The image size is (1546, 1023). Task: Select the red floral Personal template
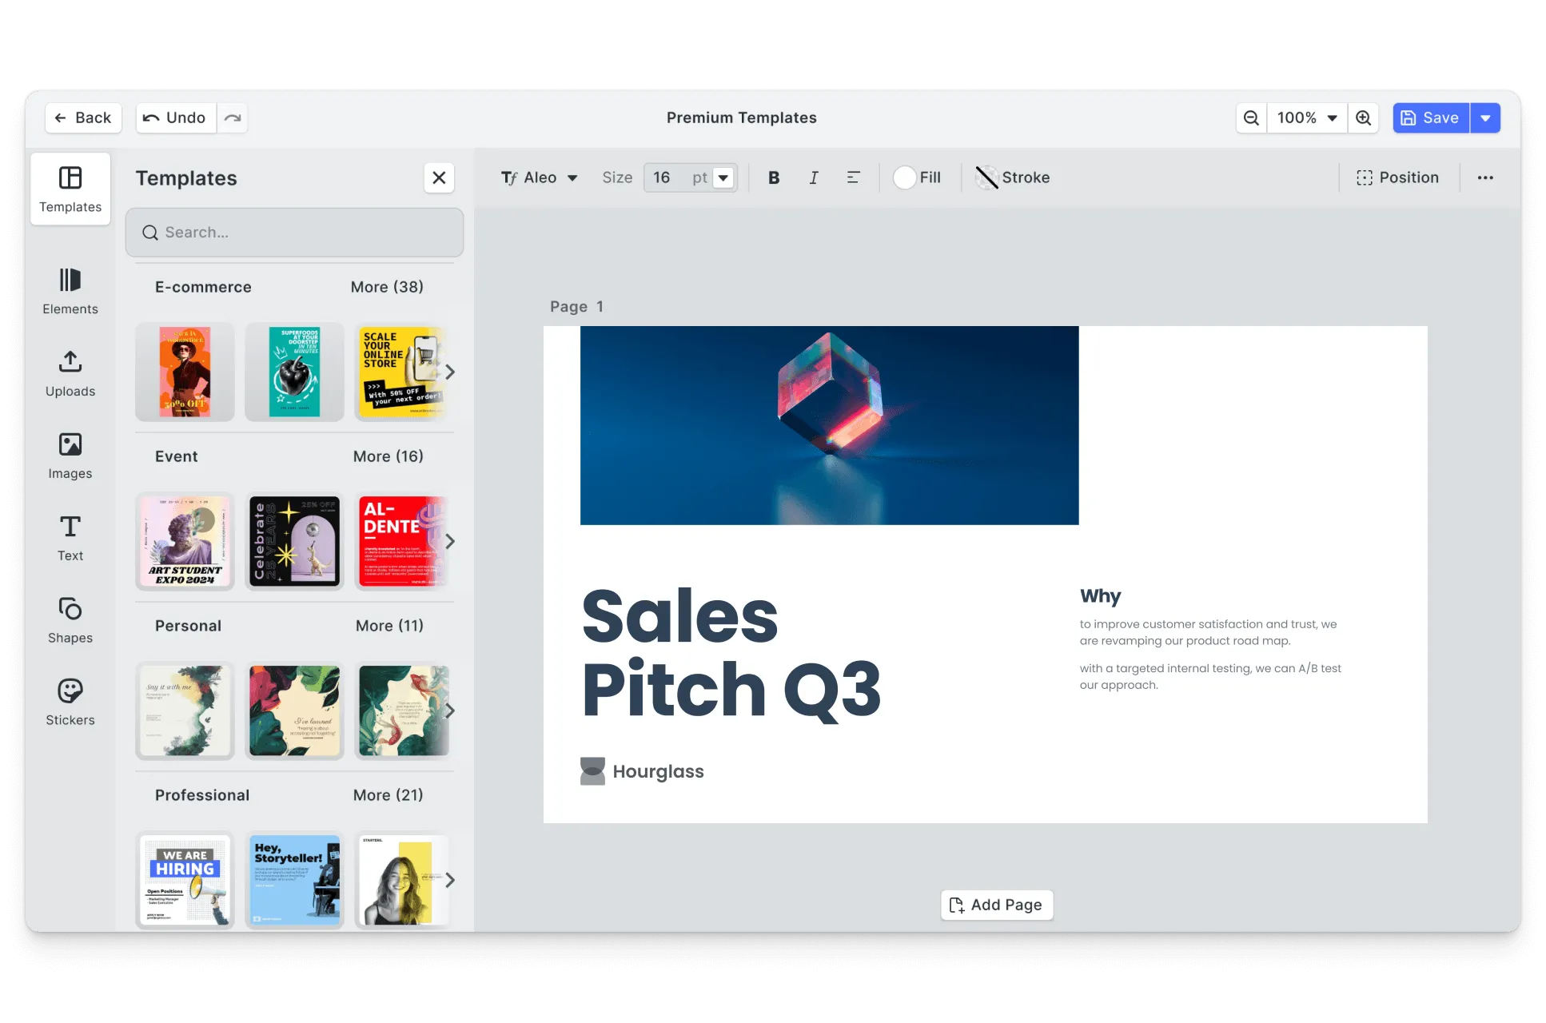(x=294, y=711)
